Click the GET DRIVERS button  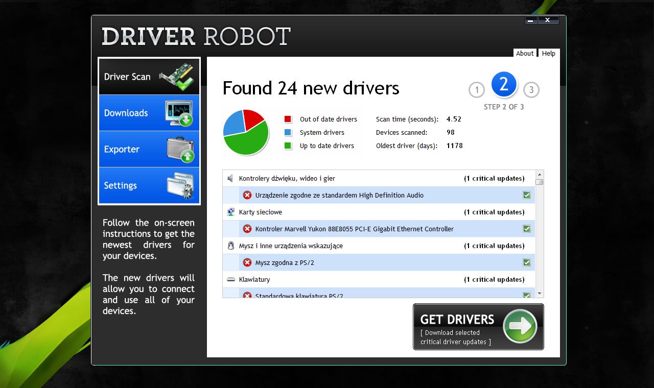[x=478, y=327]
